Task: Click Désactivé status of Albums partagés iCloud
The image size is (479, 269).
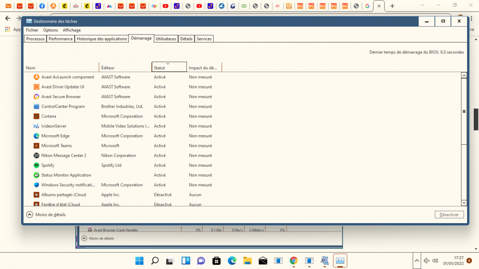Action: click(162, 194)
